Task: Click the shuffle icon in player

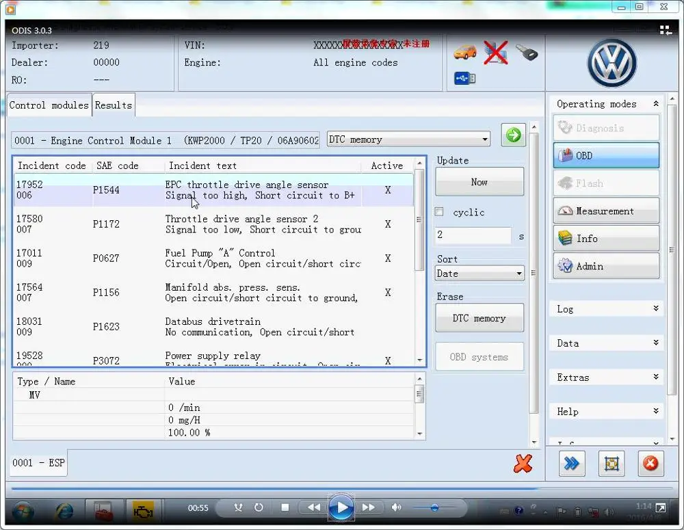Action: (238, 507)
